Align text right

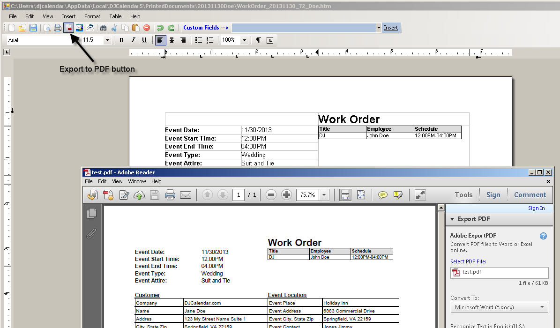[183, 40]
